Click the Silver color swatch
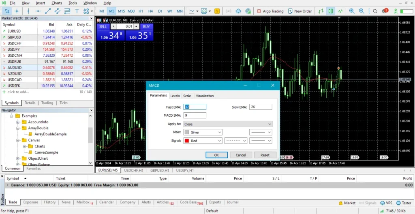This screenshot has width=415, height=214. [187, 132]
